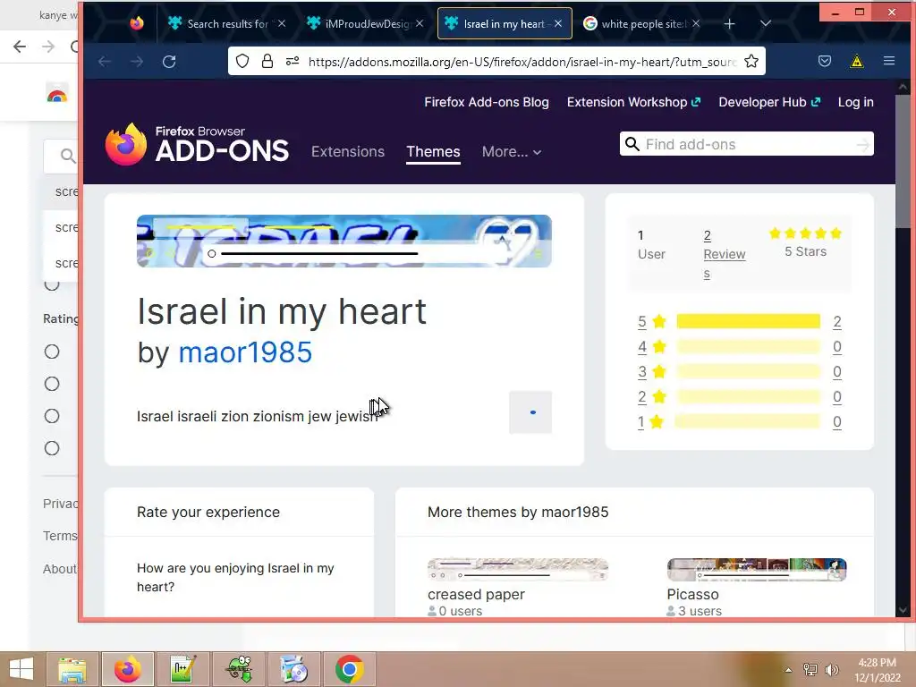Screen dimensions: 916x687
Task: Show hidden tray icons arrow
Action: click(788, 670)
